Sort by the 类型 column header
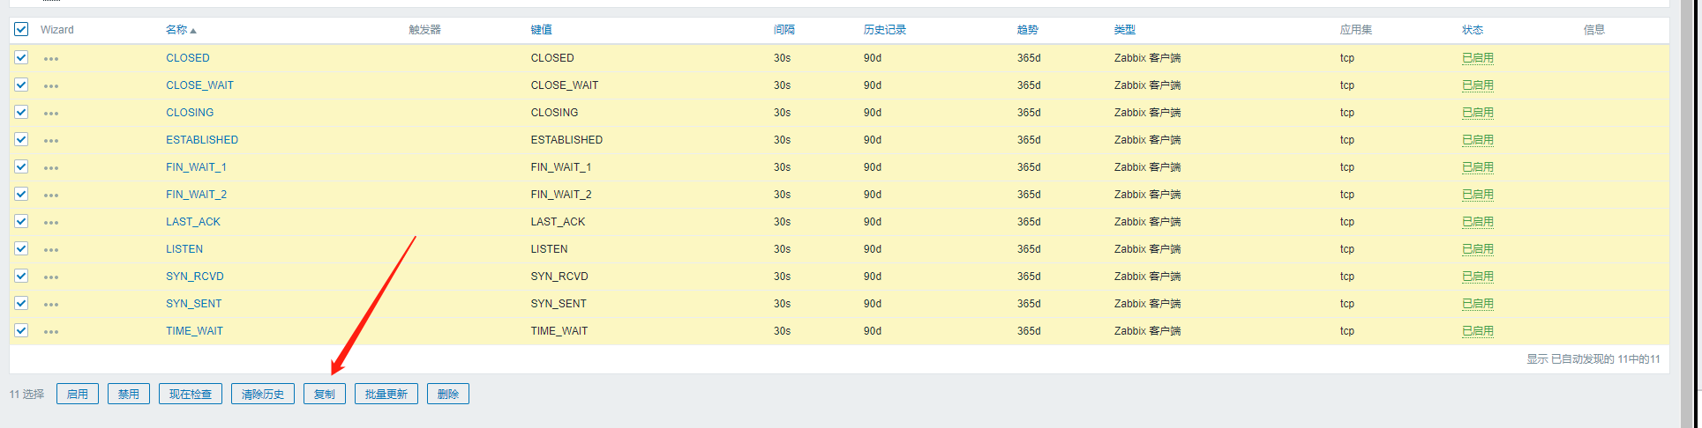The height and width of the screenshot is (428, 1702). 1124,30
